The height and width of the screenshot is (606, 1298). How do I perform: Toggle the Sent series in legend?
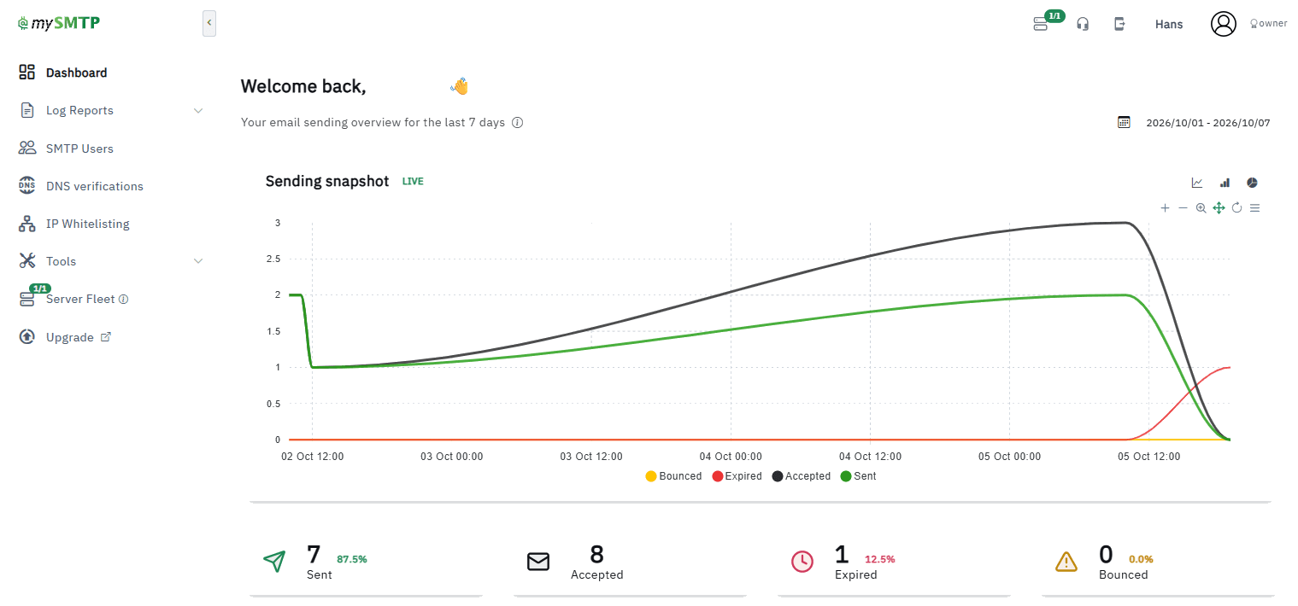click(859, 476)
